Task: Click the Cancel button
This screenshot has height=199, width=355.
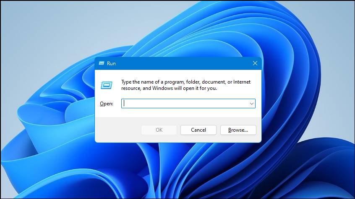Action: point(198,130)
